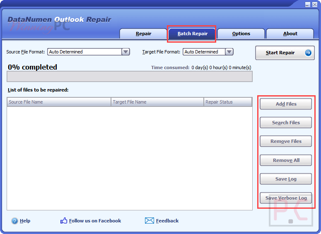Click the Target File Name column header
This screenshot has width=321, height=234.
(157, 102)
